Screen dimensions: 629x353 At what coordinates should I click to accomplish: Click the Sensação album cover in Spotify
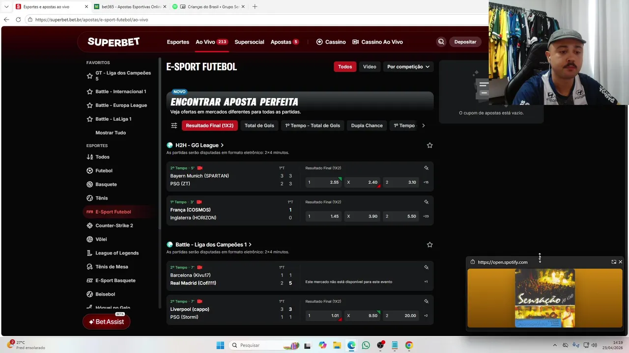coord(544,298)
